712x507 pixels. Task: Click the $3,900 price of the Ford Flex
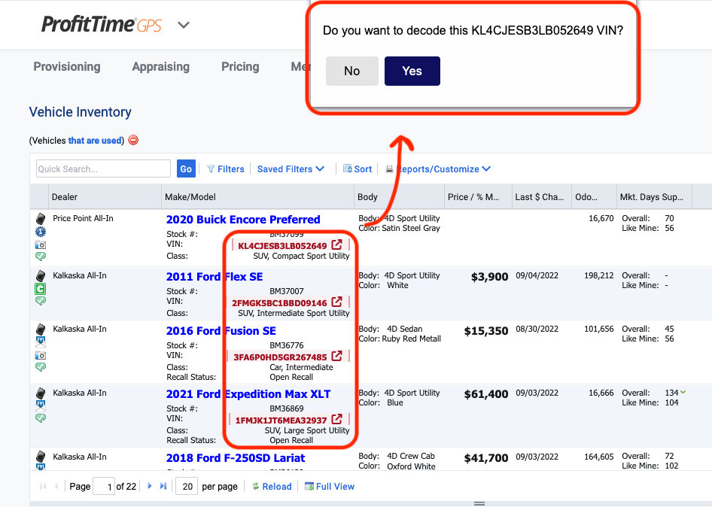click(489, 277)
